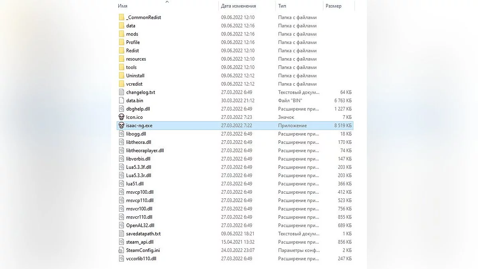Select the Uninstall folder icon

click(x=122, y=76)
